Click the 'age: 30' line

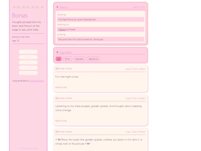click(x=16, y=41)
